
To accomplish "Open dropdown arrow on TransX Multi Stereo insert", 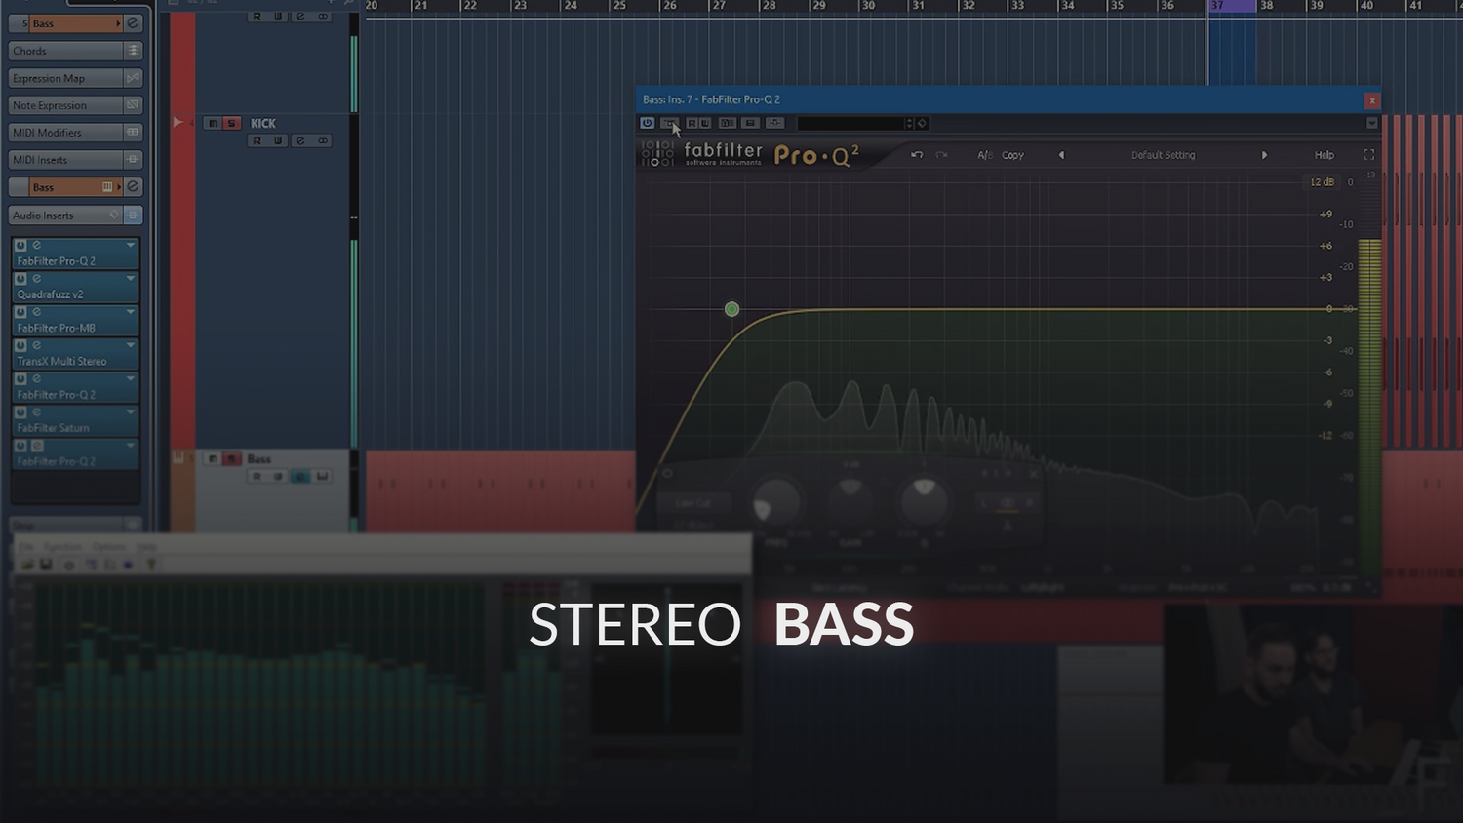I will [130, 345].
